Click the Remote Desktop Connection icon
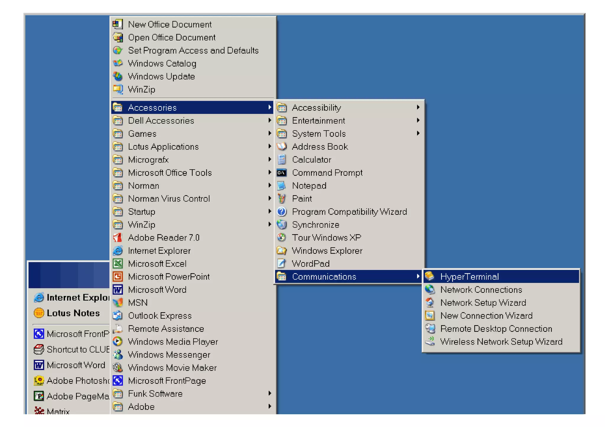This screenshot has height=427, width=605. (430, 328)
